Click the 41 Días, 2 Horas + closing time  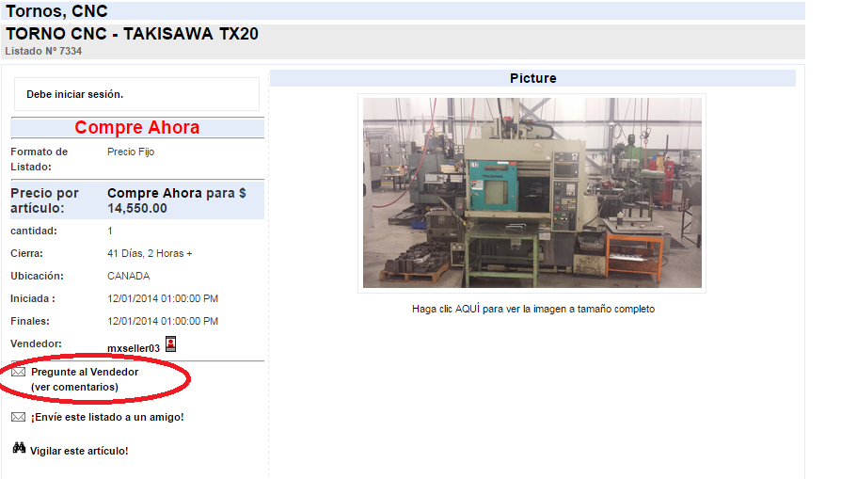tap(150, 253)
